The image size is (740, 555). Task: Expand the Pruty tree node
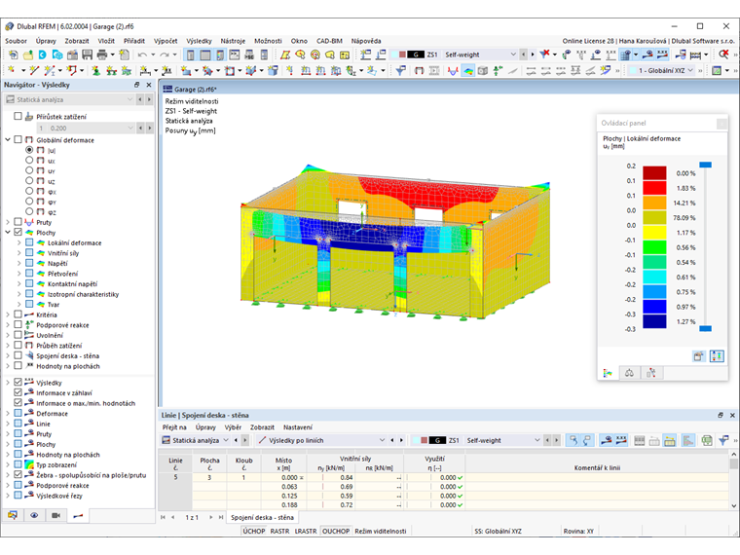tap(8, 222)
